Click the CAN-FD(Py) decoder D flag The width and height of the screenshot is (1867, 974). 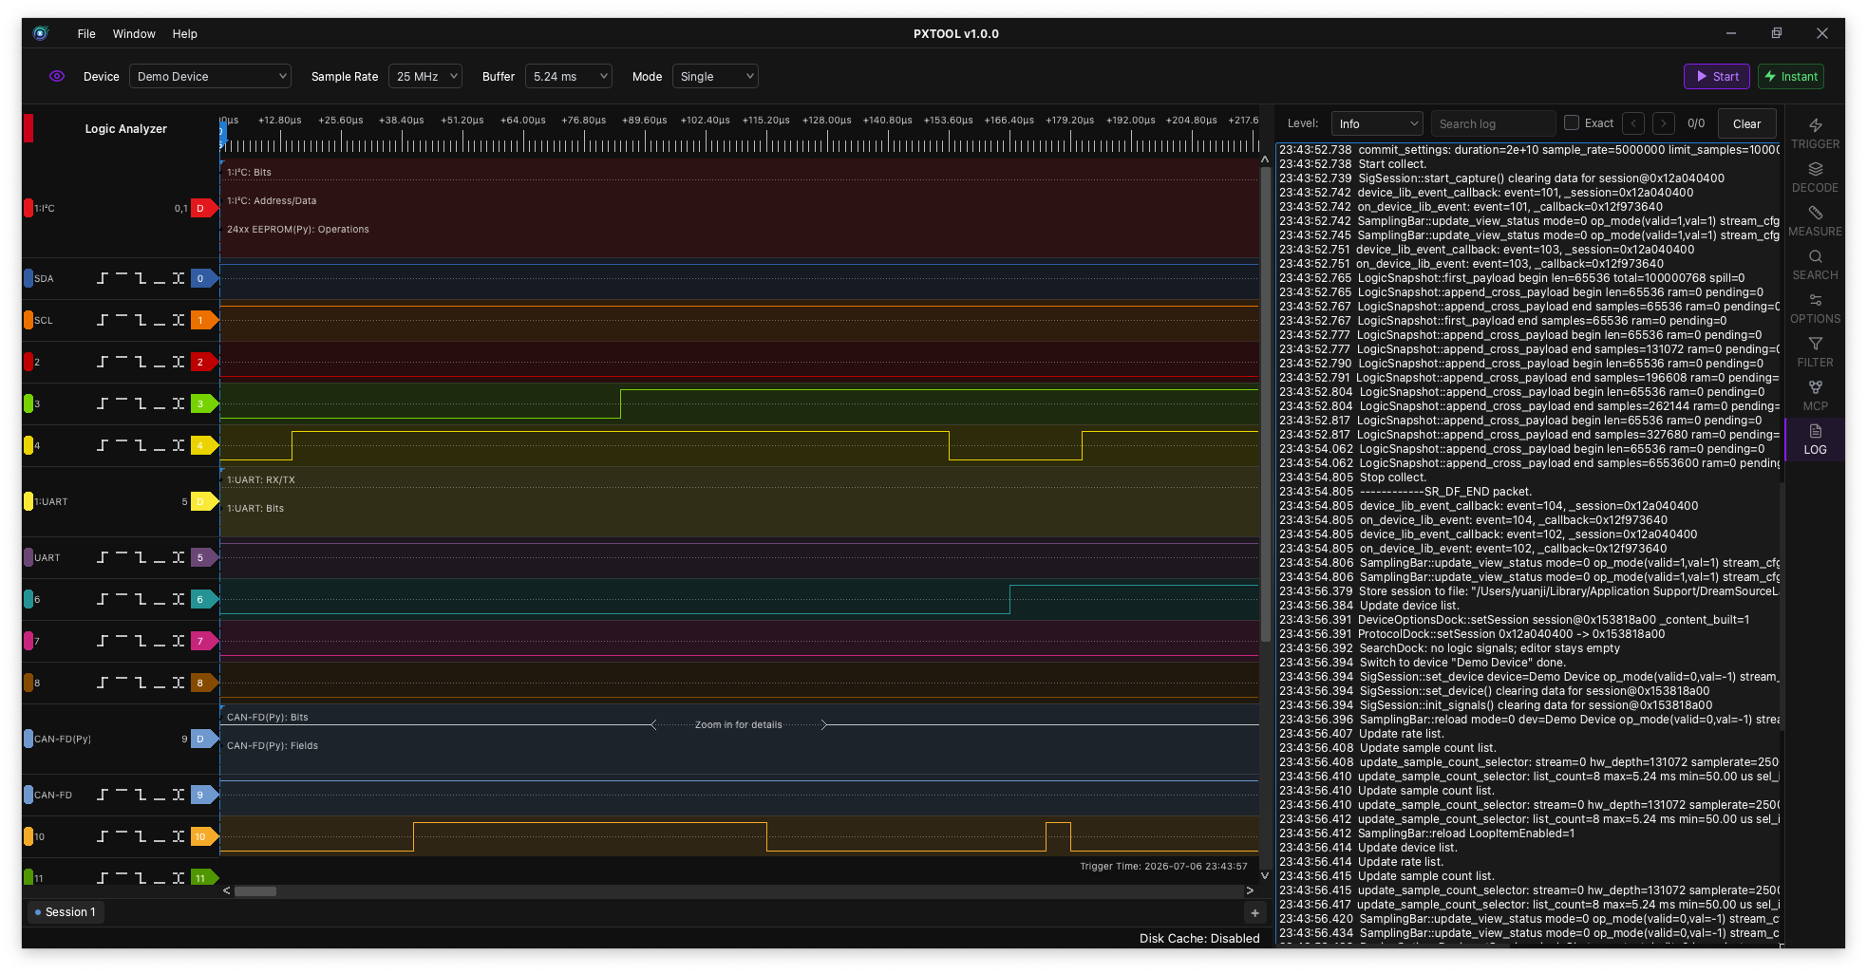(x=204, y=739)
